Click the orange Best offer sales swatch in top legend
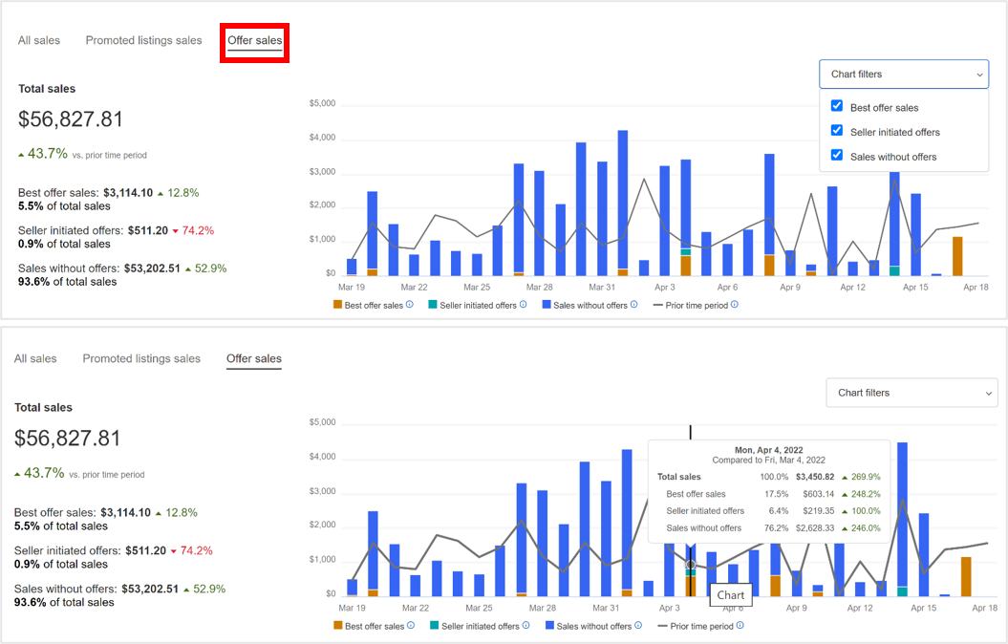Image resolution: width=1008 pixels, height=644 pixels. pyautogui.click(x=337, y=305)
